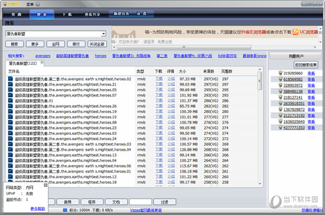Image resolution: width=325 pixels, height=215 pixels.
Task: Select file icon of heroes.21 row
Action: click(11, 84)
